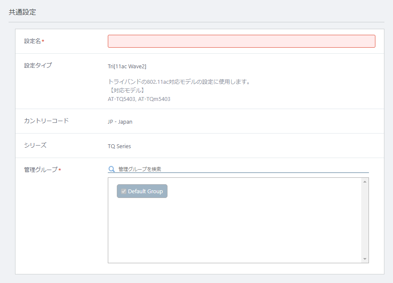This screenshot has height=283, width=393.
Task: Click the 設定名 text input field
Action: click(241, 41)
